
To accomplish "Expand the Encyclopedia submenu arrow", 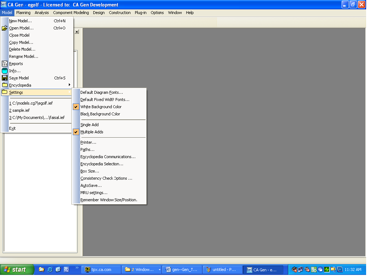I will [x=69, y=85].
